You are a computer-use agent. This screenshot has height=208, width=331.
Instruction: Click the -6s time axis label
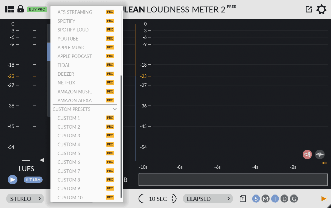218,167
